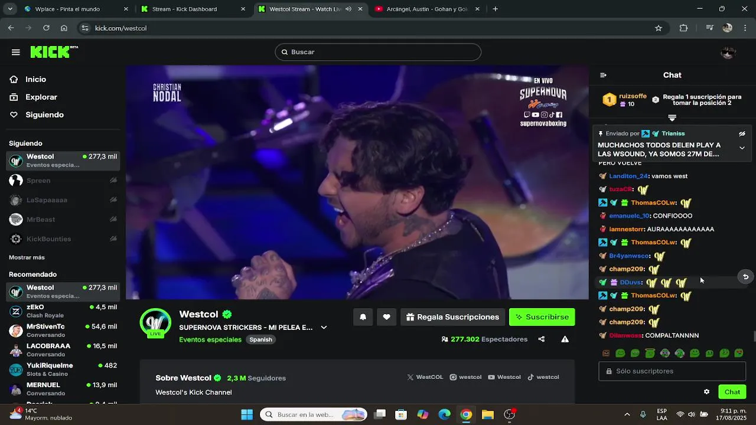Screen dimensions: 756x425
Task: Click the Sólo suscriptores chat input
Action: pyautogui.click(x=672, y=371)
